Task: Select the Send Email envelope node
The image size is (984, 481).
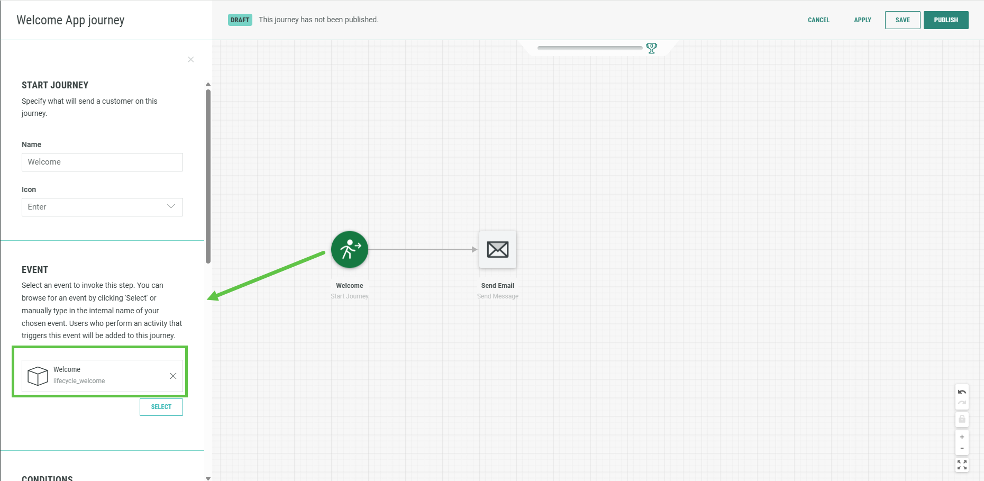Action: click(x=497, y=249)
